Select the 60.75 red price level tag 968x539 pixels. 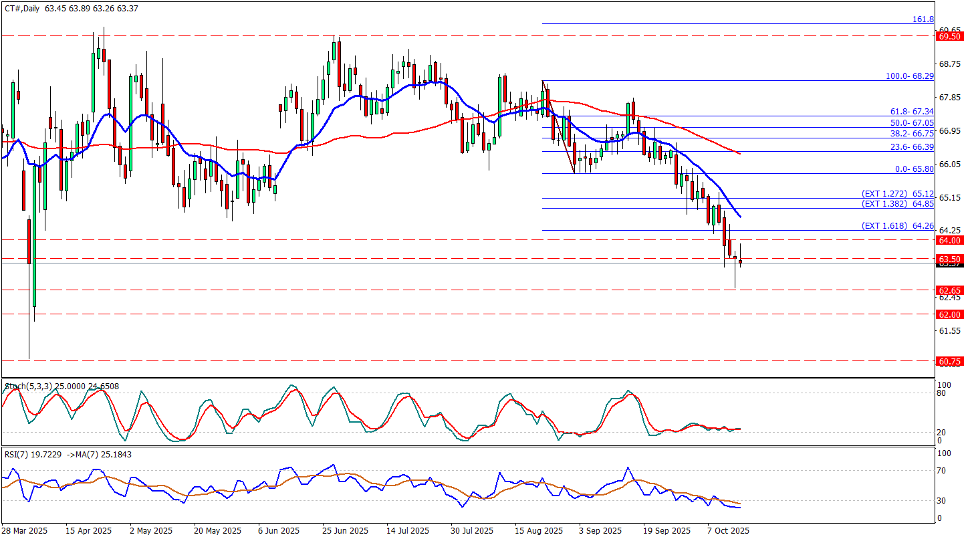click(x=950, y=361)
